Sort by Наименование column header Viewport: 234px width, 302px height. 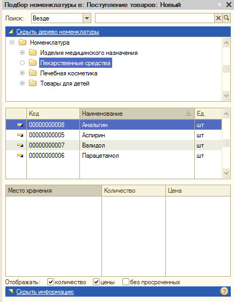(x=137, y=114)
